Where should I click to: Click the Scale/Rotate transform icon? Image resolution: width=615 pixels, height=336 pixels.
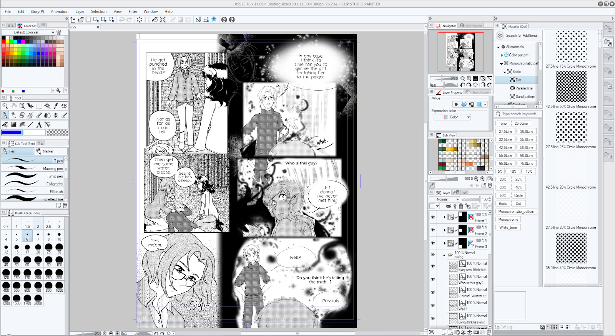click(x=163, y=20)
